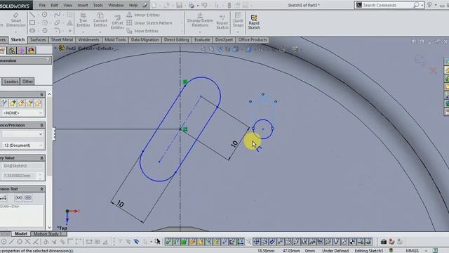Open the MMGS unit system dropdown
The height and width of the screenshot is (253, 449).
pyautogui.click(x=426, y=251)
